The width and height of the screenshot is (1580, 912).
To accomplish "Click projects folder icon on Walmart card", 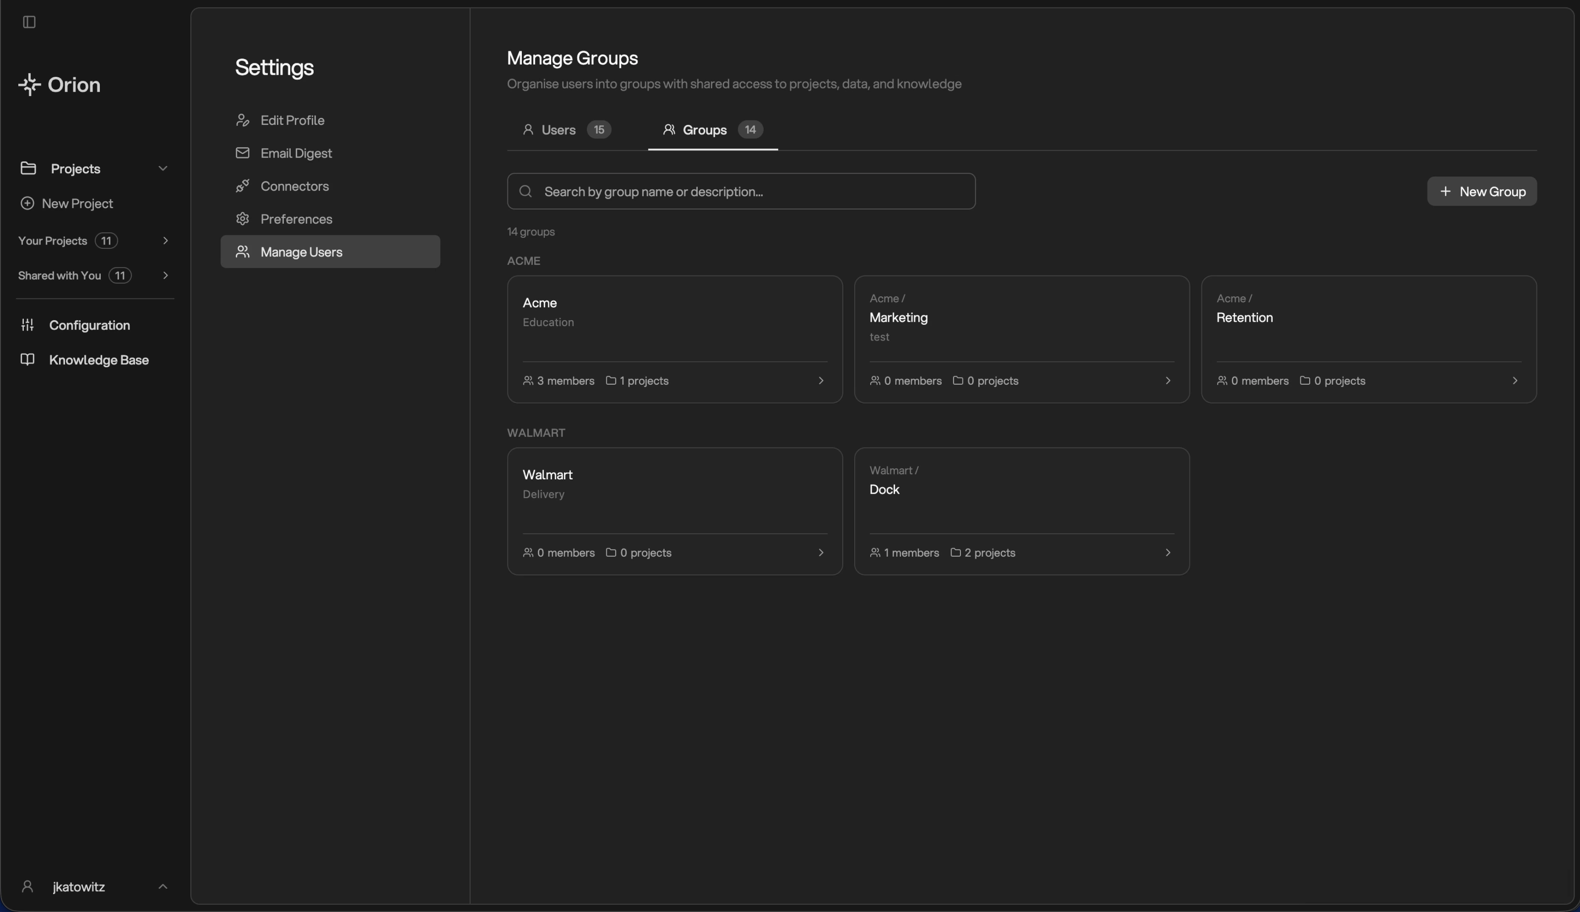I will pos(611,552).
